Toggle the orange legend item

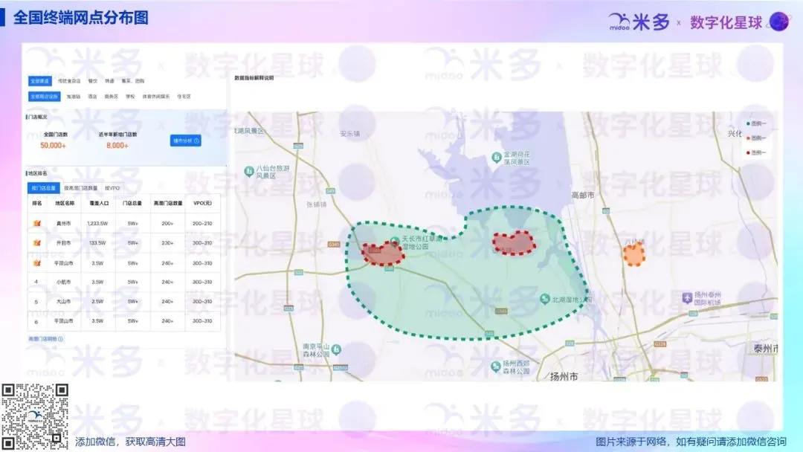click(x=756, y=138)
